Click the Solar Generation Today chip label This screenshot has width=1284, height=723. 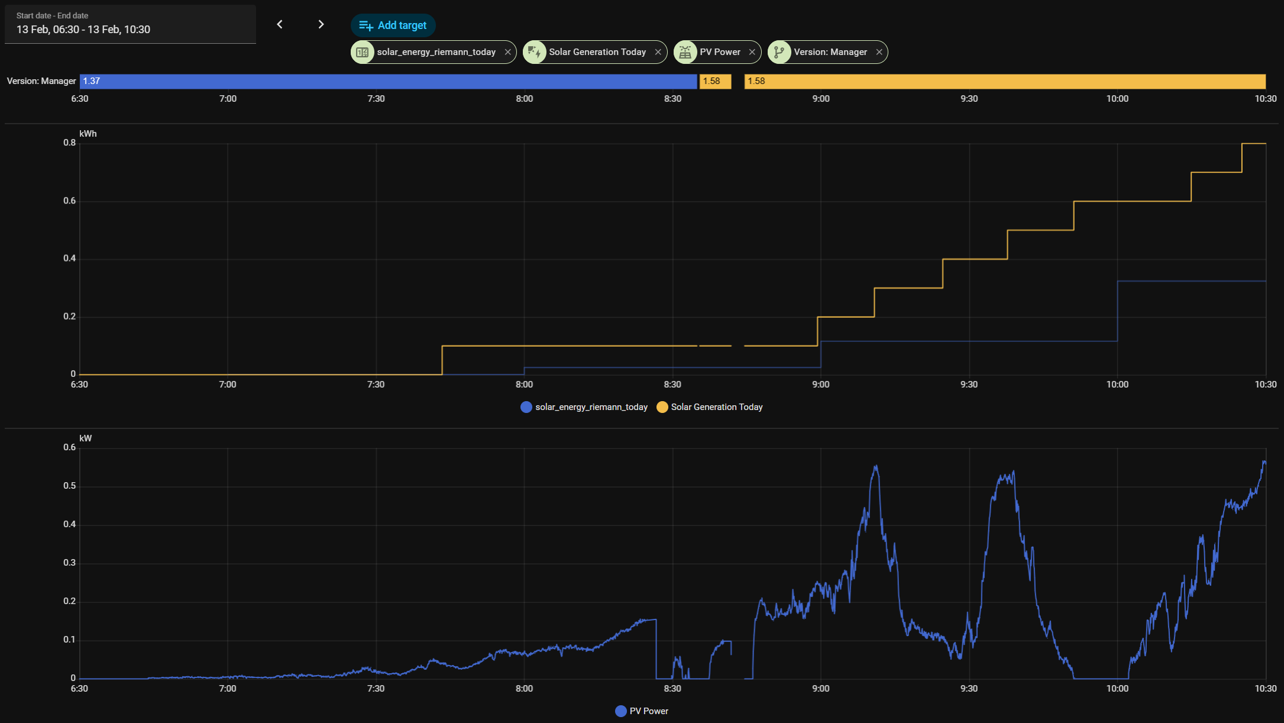coord(597,52)
